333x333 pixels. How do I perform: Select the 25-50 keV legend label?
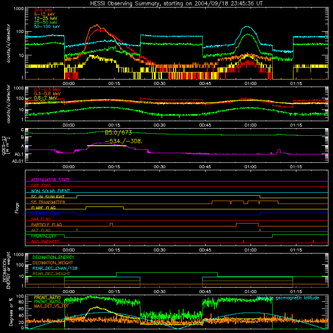46,22
